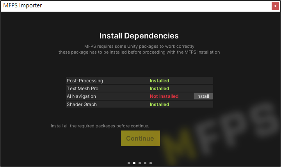281x167 pixels.
Task: Click Installed status next to Text Mesh Pro
Action: coord(159,89)
